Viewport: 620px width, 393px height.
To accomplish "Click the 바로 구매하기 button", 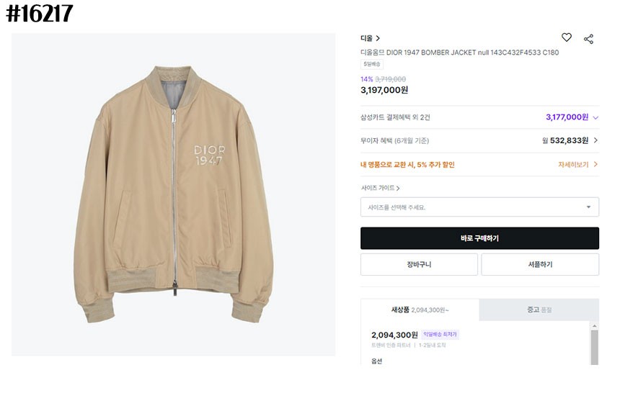I will (x=479, y=238).
